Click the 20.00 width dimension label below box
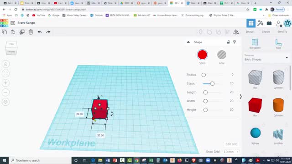This screenshot has height=164, width=292. (x=100, y=135)
